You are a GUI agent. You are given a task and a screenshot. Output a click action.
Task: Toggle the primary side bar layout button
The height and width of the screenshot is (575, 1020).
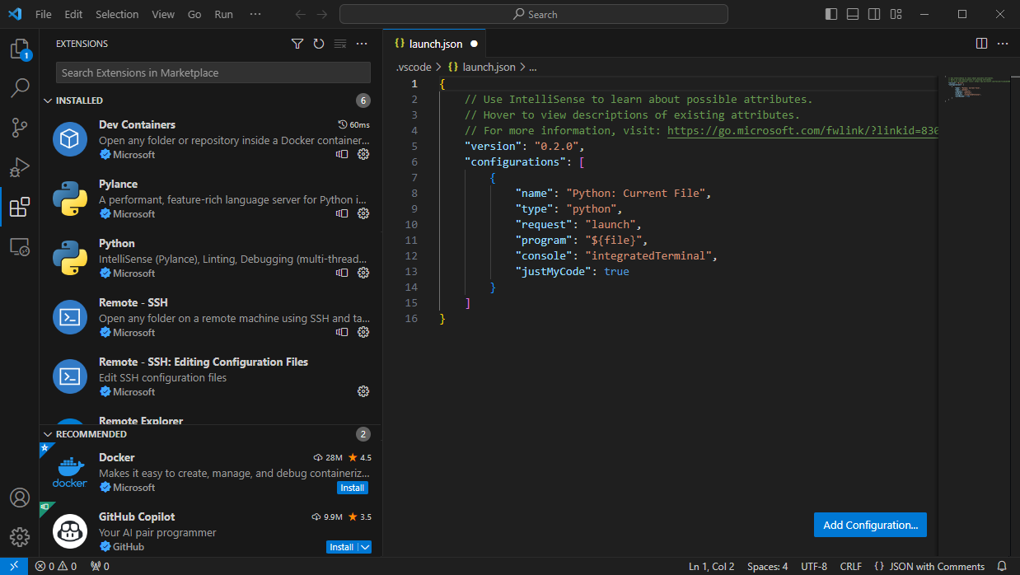[831, 14]
